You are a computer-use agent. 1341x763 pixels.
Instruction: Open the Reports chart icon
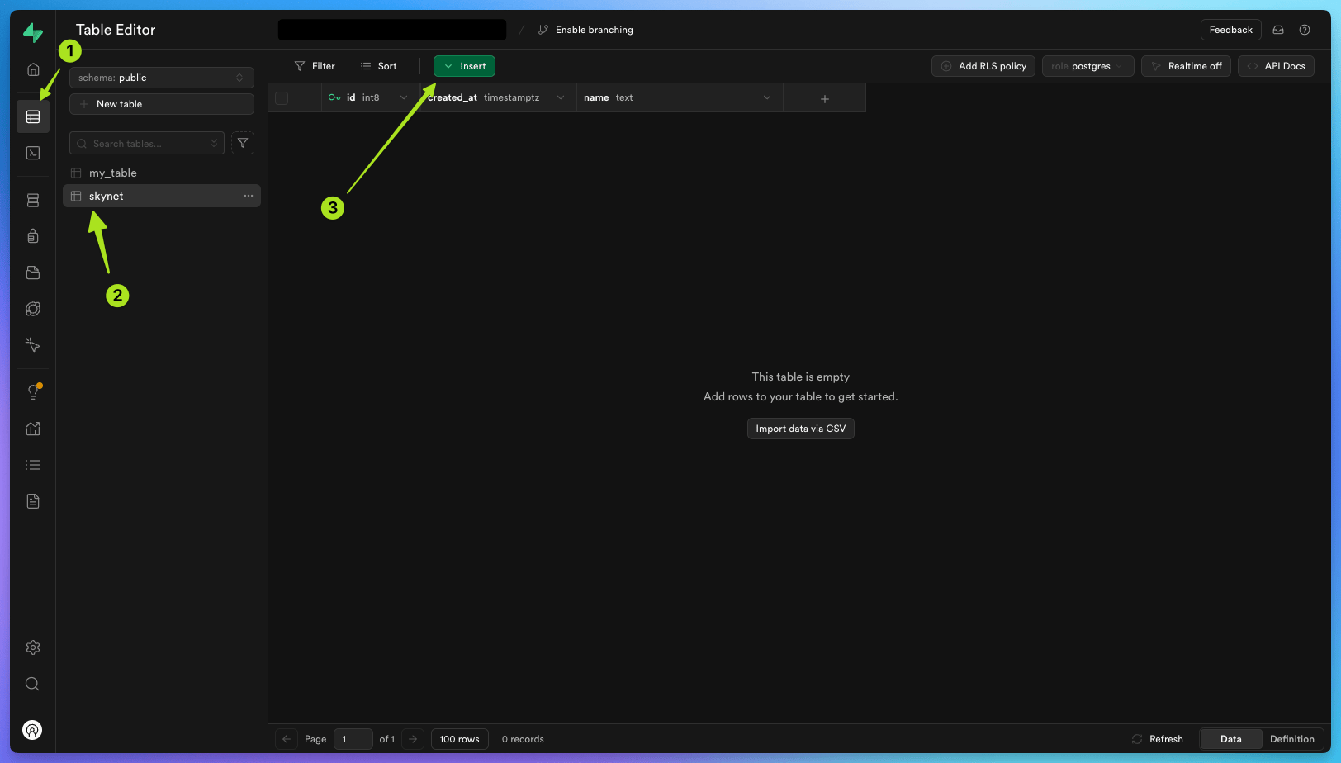pos(33,429)
